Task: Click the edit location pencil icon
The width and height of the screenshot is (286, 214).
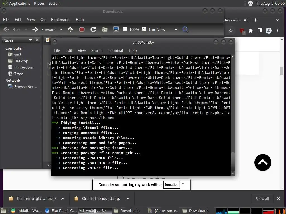Action: [47, 40]
